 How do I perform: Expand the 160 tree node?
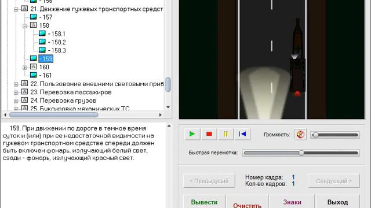[24, 68]
